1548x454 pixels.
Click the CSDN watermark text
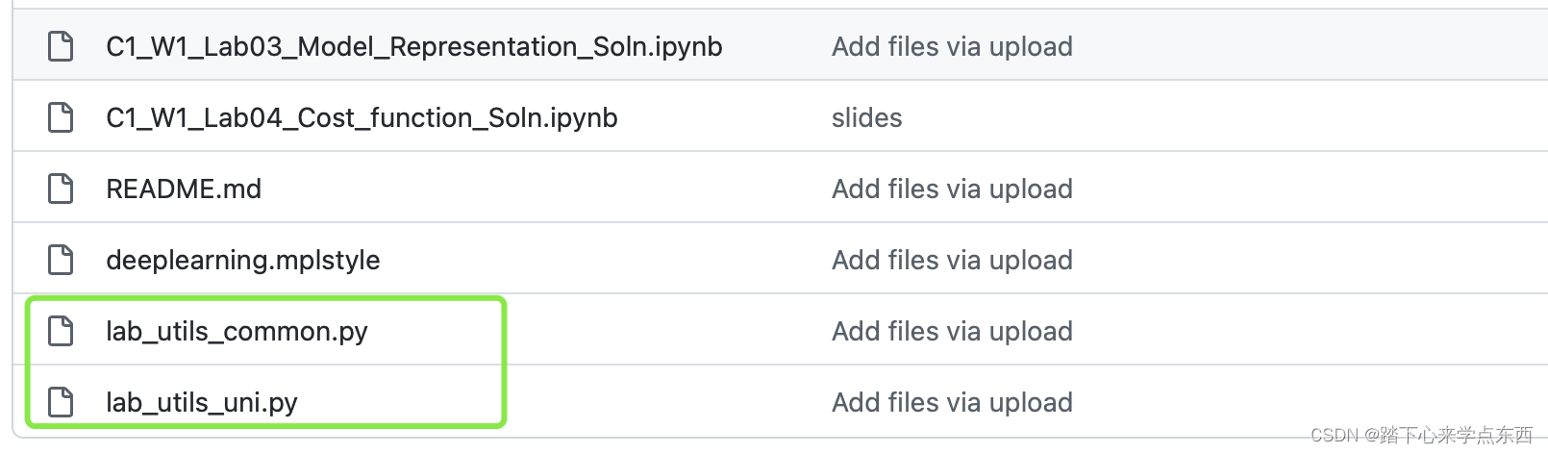click(1421, 436)
